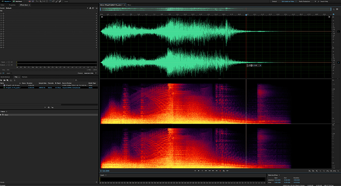This screenshot has width=341, height=186.
Task: Toggle power for effects slot 1
Action: point(3,14)
